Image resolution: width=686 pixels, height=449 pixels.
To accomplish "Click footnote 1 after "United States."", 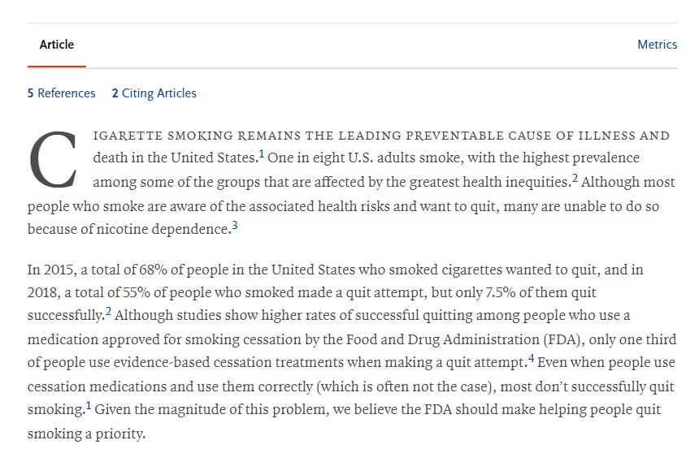I will coord(262,155).
